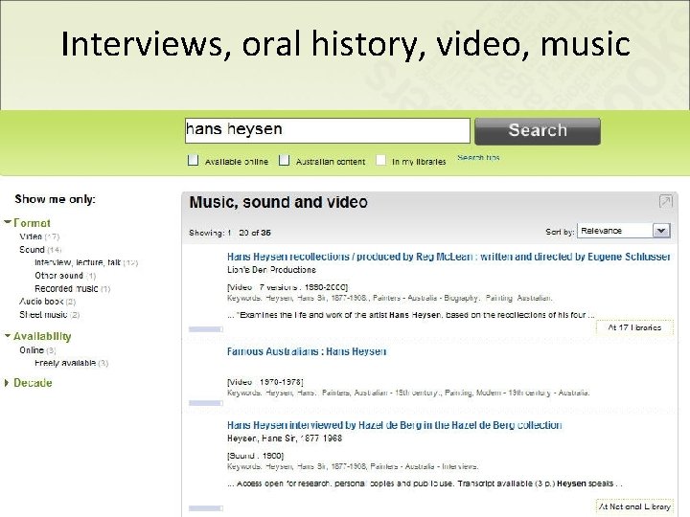The height and width of the screenshot is (517, 690).
Task: Click the Video 7 versions 1990-2000 text
Action: click(287, 287)
